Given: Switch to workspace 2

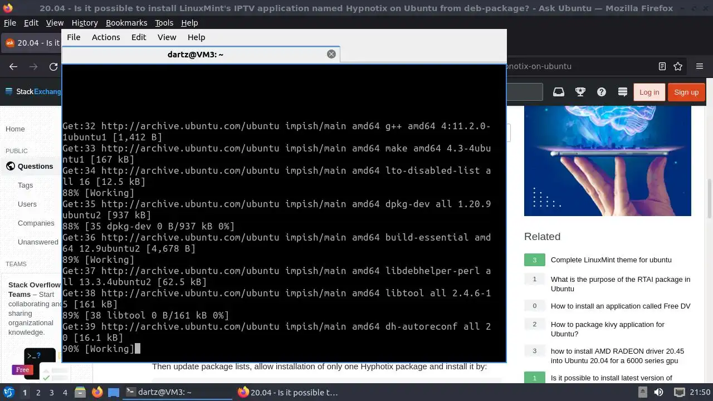Looking at the screenshot, I should pos(38,392).
